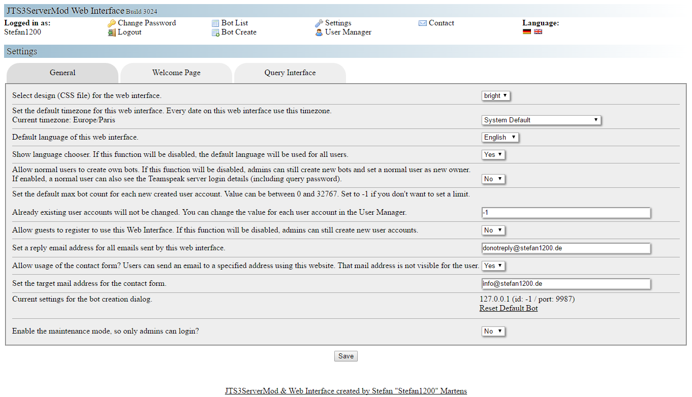This screenshot has height=397, width=692.
Task: Open the Query Interface tab
Action: (290, 73)
